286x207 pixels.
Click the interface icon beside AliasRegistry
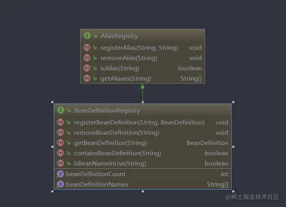(87, 36)
